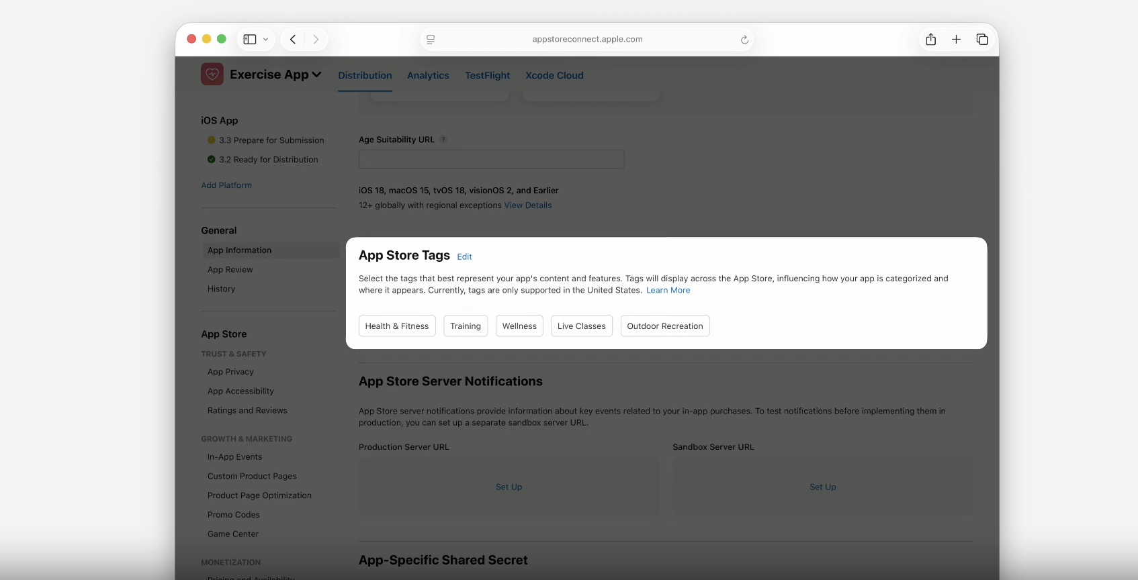Click the Age Suitability URL help icon
1138x580 pixels.
coord(443,140)
